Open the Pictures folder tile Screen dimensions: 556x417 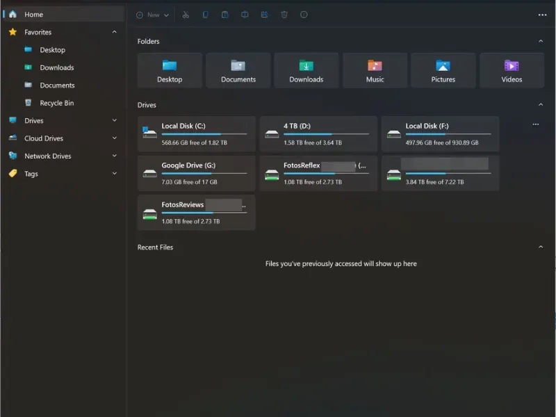pyautogui.click(x=443, y=70)
